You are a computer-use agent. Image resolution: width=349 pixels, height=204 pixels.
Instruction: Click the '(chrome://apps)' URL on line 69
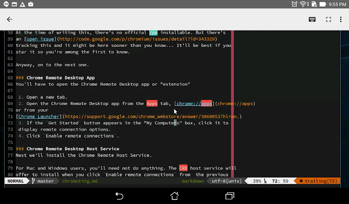click(x=235, y=104)
